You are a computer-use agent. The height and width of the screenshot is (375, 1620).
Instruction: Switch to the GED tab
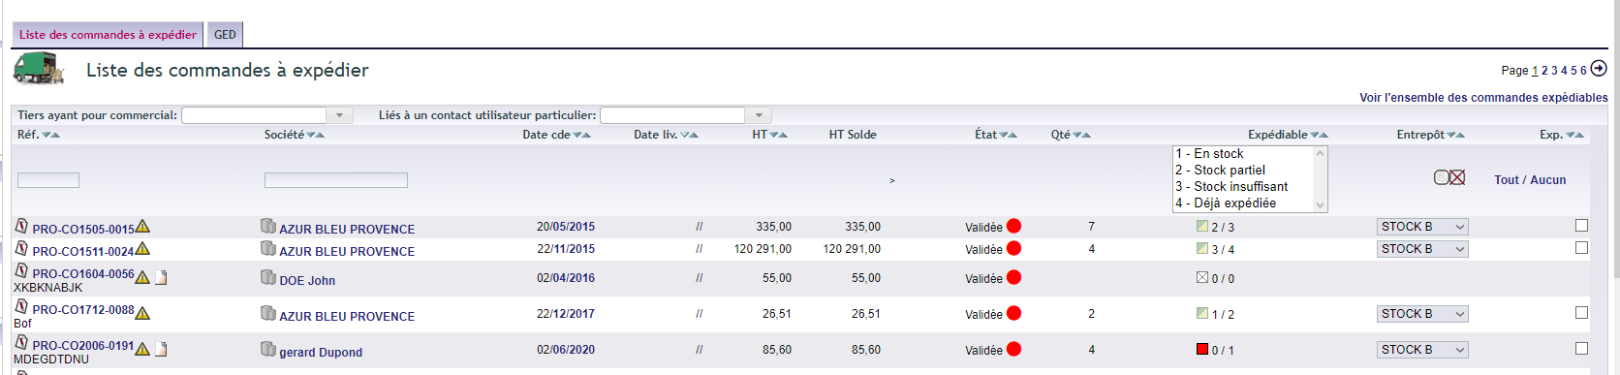coord(225,35)
